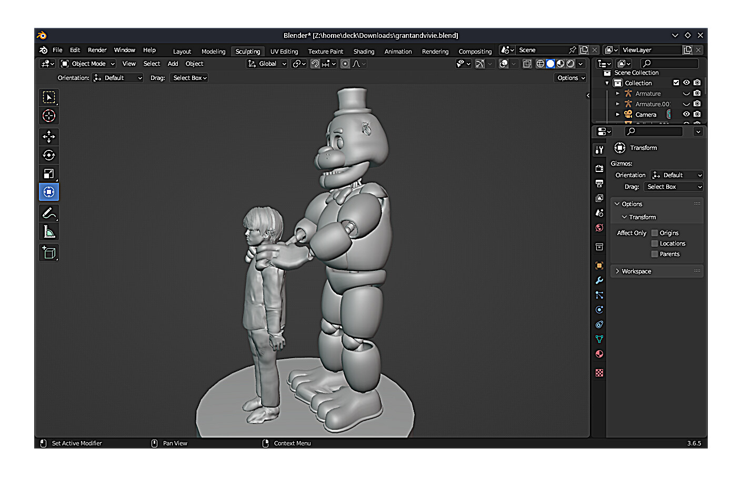Open the Render properties tab
The image size is (742, 489).
(599, 169)
